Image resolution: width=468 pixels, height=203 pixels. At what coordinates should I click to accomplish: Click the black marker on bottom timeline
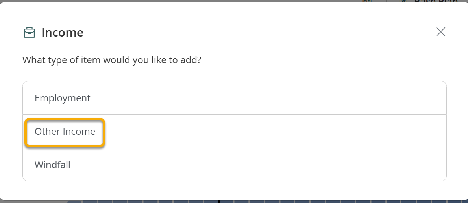click(218, 201)
